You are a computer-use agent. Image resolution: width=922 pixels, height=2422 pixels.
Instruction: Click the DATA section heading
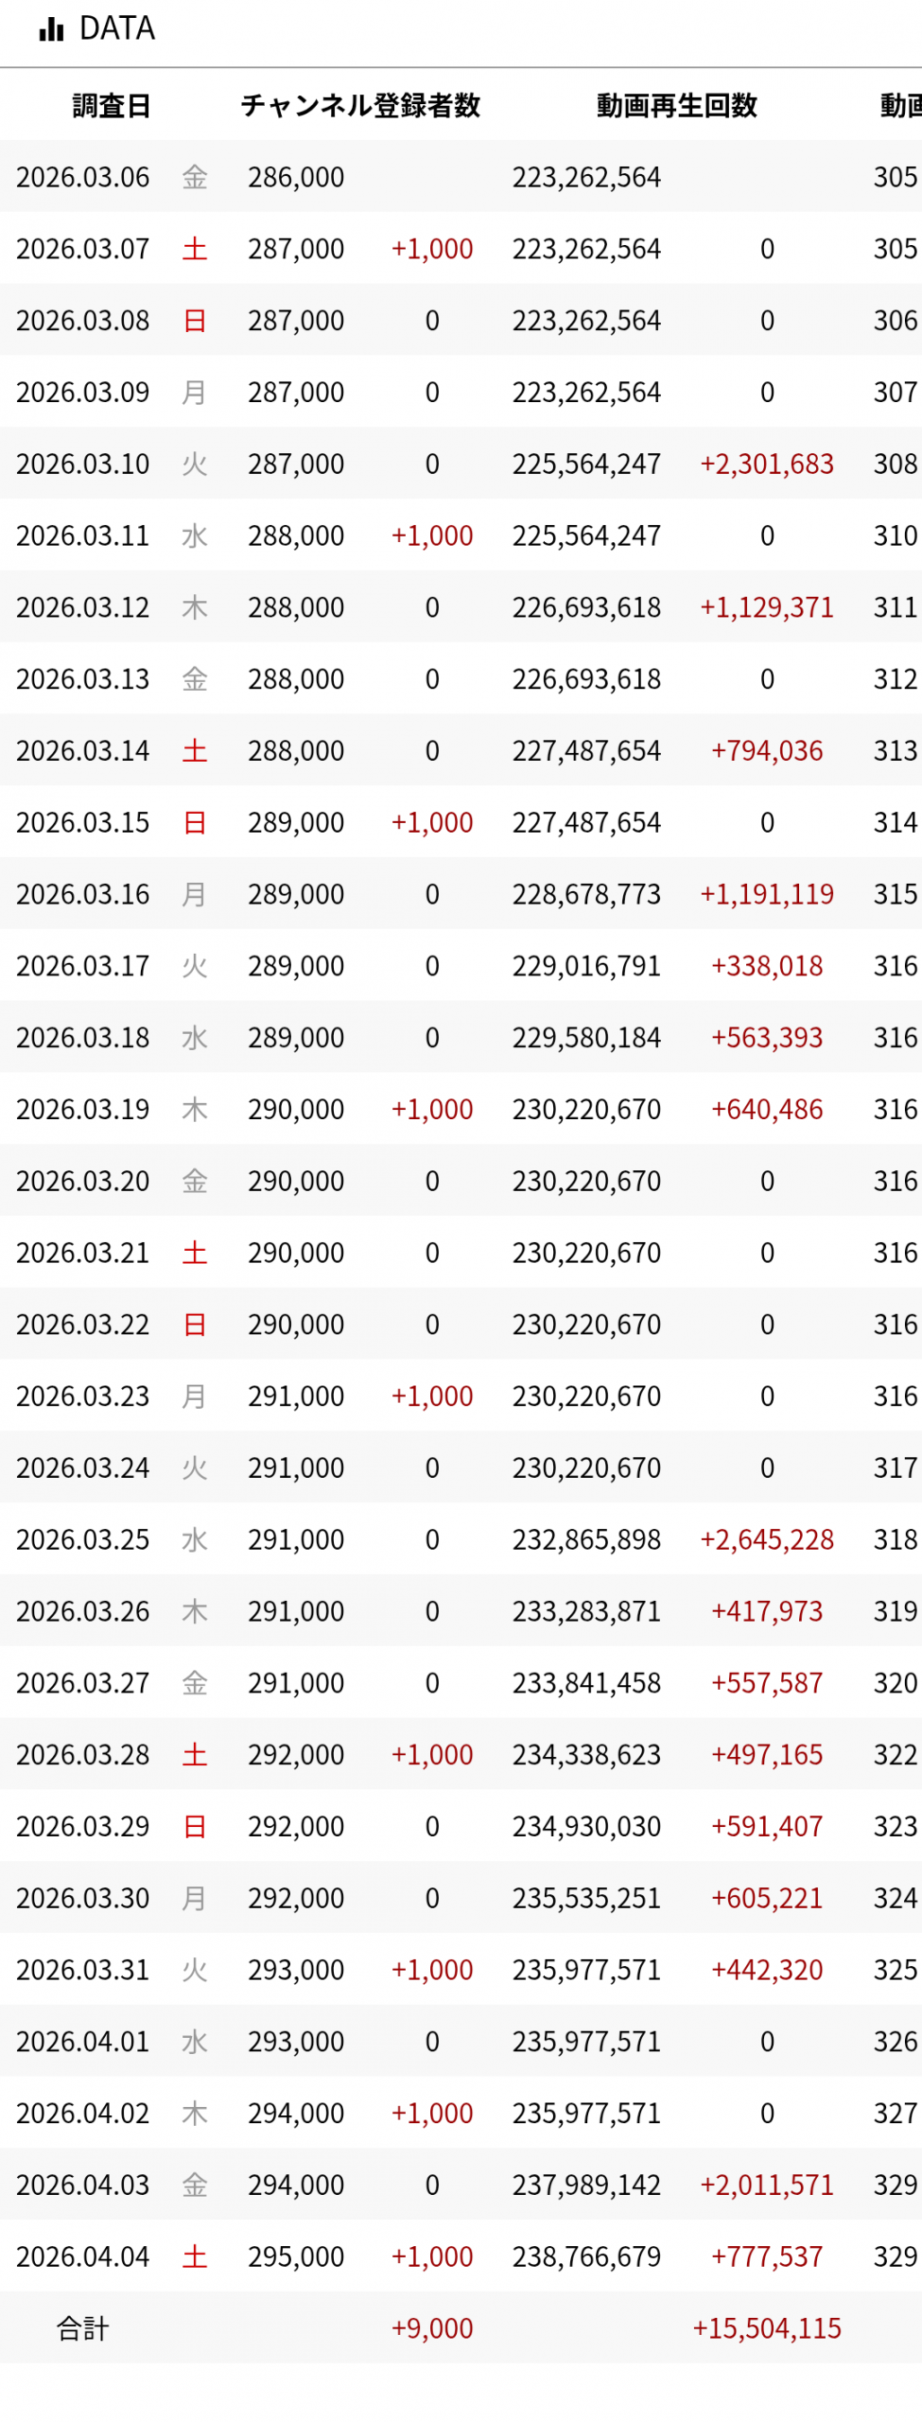point(116,29)
